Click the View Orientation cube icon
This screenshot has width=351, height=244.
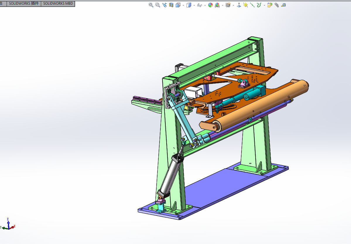pos(178,5)
